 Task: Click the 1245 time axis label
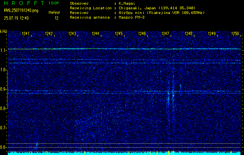tap(119, 33)
